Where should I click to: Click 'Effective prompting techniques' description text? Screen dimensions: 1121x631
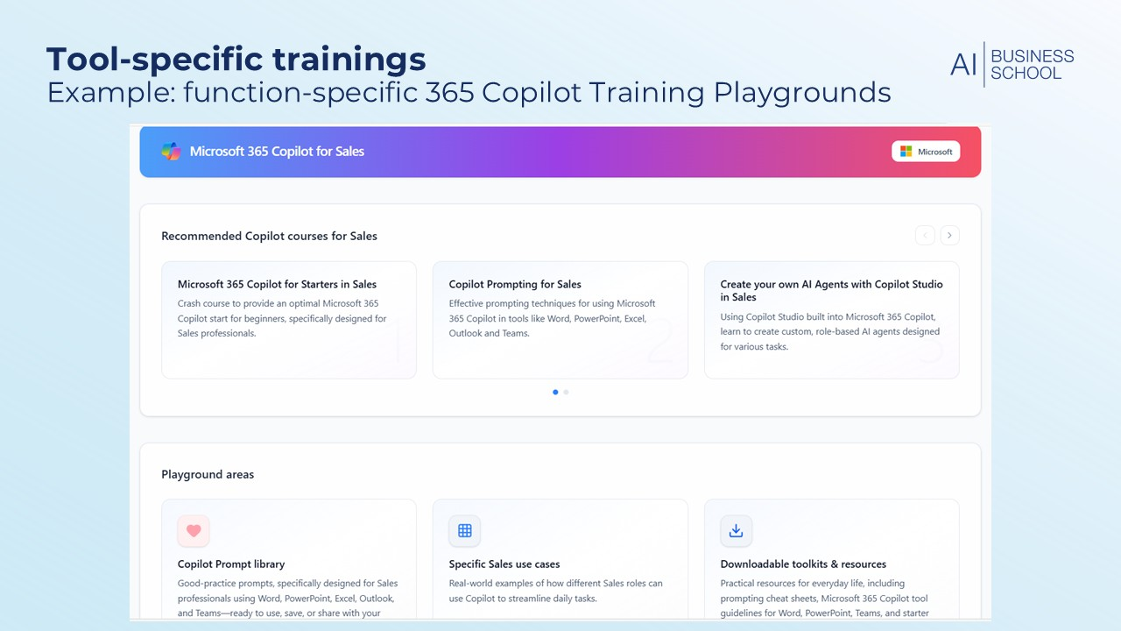coord(553,318)
